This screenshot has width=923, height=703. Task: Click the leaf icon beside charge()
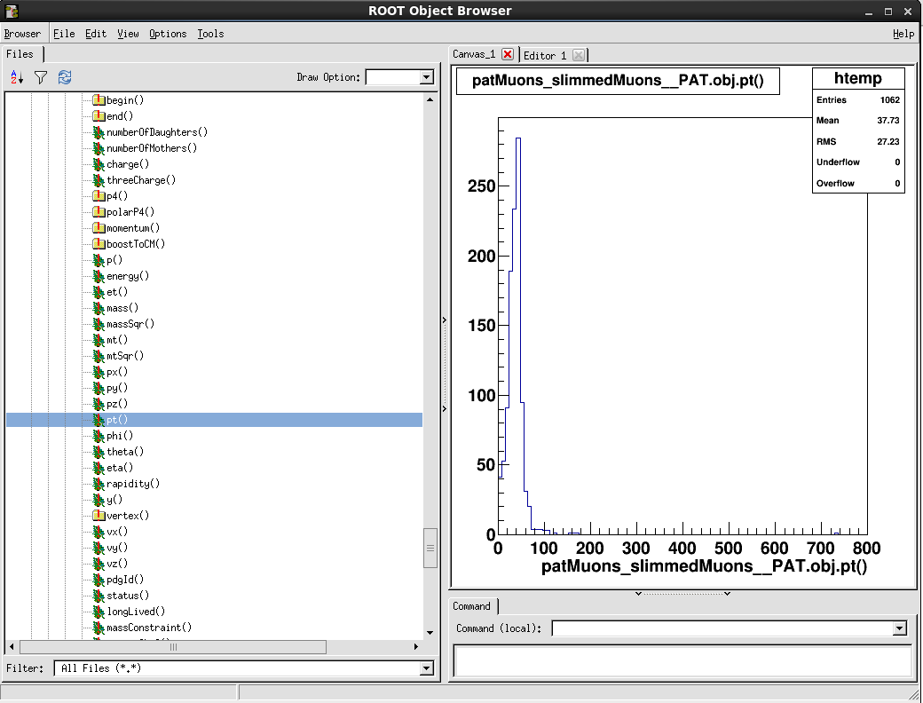pos(98,164)
